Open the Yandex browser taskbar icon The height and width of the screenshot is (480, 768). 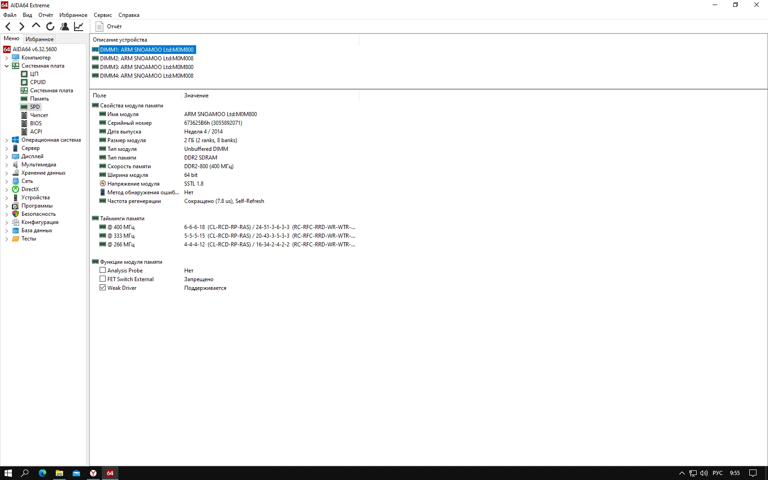93,473
